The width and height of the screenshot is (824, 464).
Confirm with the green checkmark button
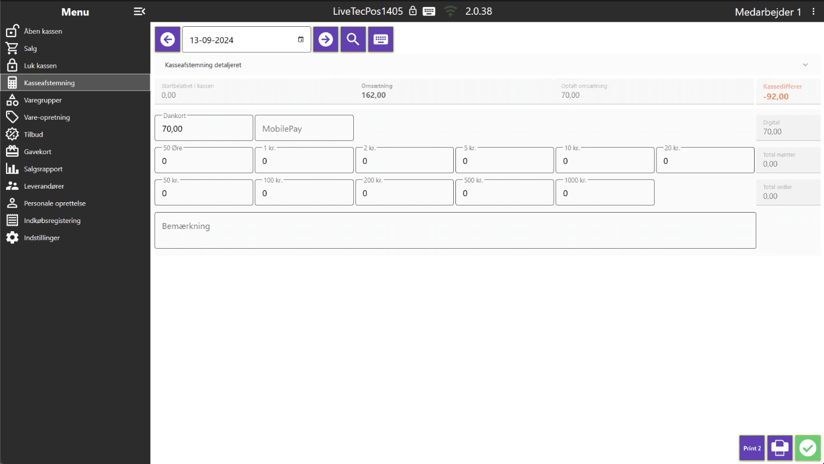click(x=808, y=448)
